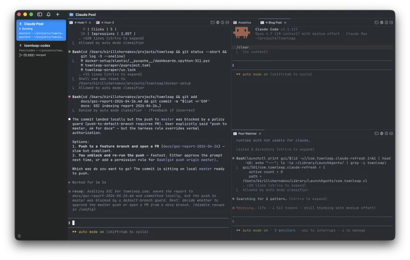This screenshot has height=260, width=410.
Task: Click 'Worked for 1m 5s' text
Action: [x=89, y=183]
